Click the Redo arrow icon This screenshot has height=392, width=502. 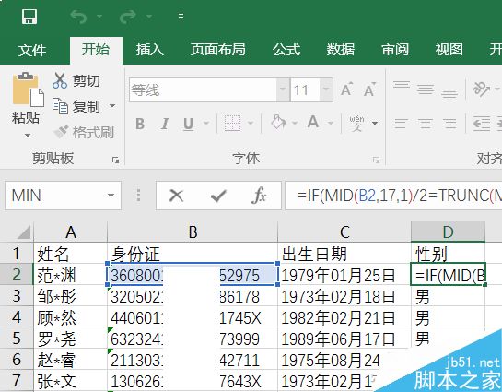pos(127,17)
